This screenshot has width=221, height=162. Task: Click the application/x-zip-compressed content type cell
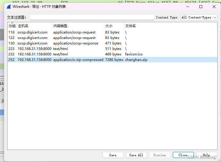pyautogui.click(x=78, y=60)
